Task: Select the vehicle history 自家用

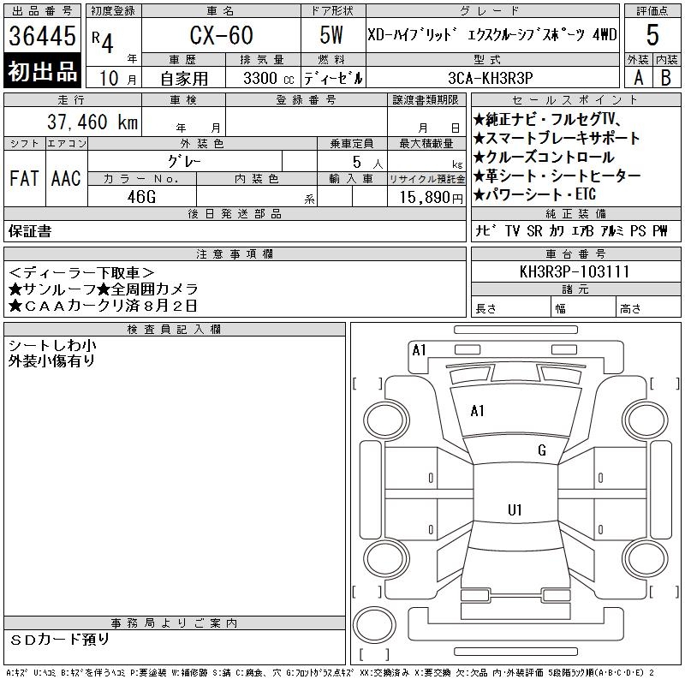Action: point(184,79)
